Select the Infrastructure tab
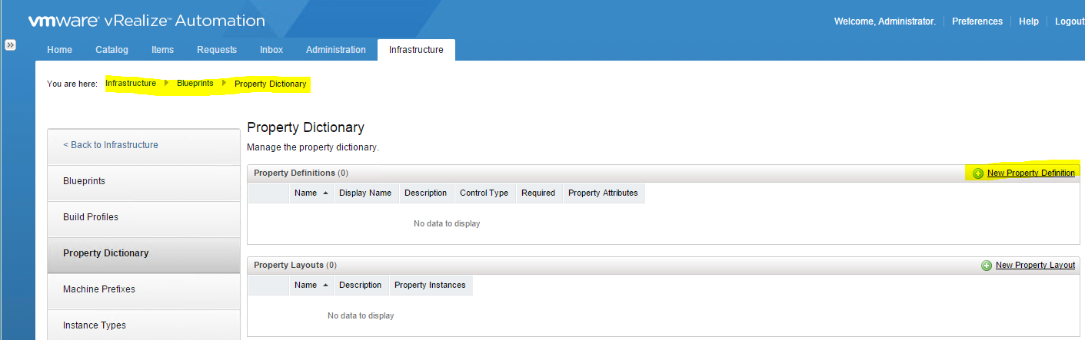Image resolution: width=1085 pixels, height=340 pixels. click(416, 50)
